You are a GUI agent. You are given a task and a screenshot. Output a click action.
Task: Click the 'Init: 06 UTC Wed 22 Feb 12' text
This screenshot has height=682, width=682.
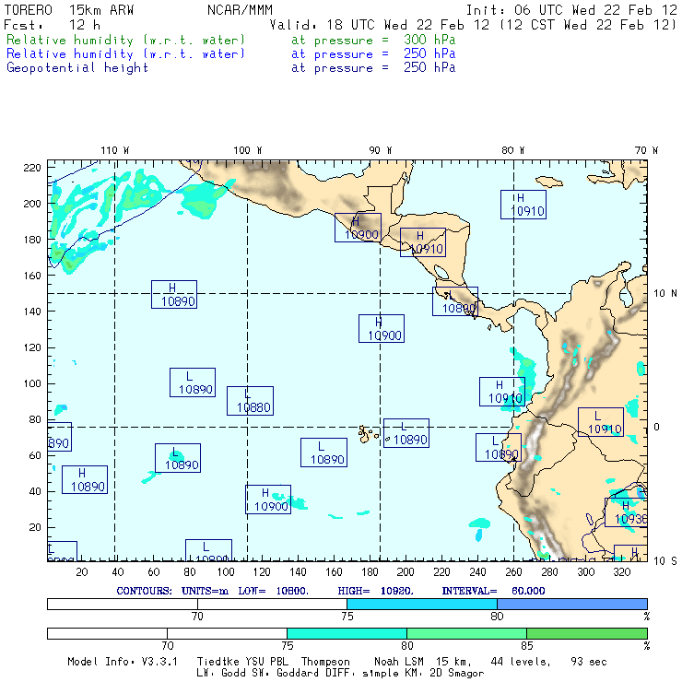point(571,9)
